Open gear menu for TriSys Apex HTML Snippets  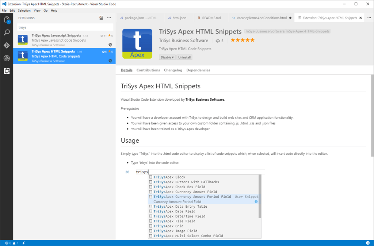[110, 61]
